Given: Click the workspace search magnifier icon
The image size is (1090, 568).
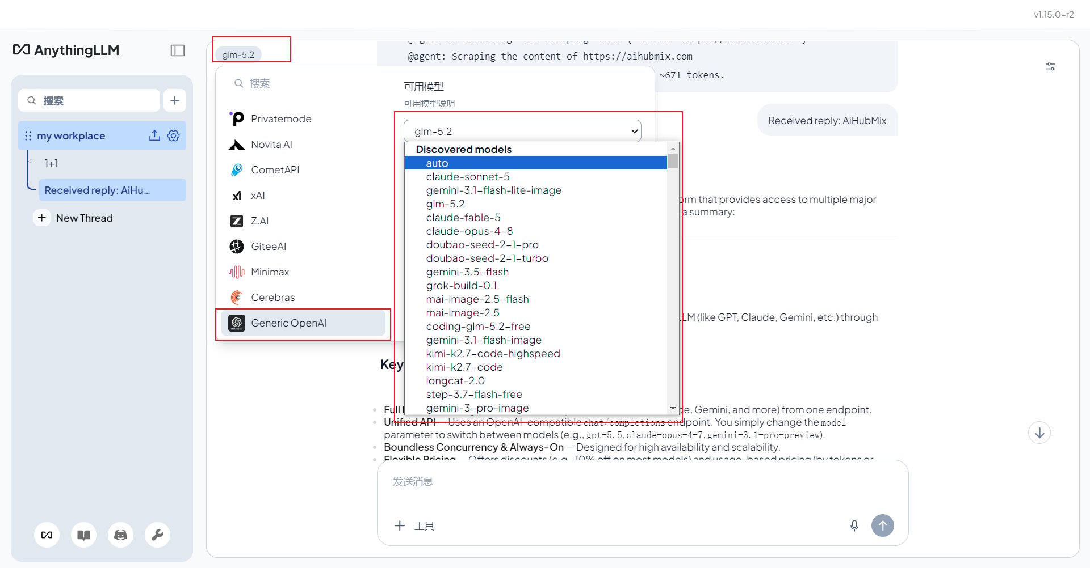Looking at the screenshot, I should 32,100.
